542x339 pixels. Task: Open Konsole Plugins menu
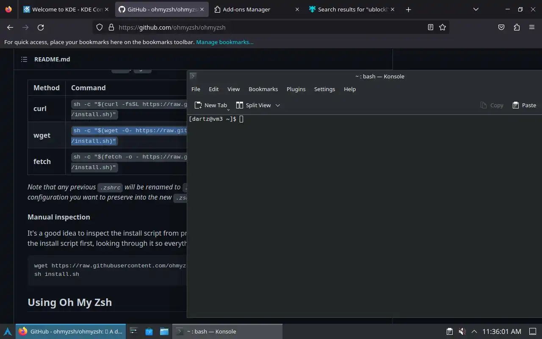(296, 89)
